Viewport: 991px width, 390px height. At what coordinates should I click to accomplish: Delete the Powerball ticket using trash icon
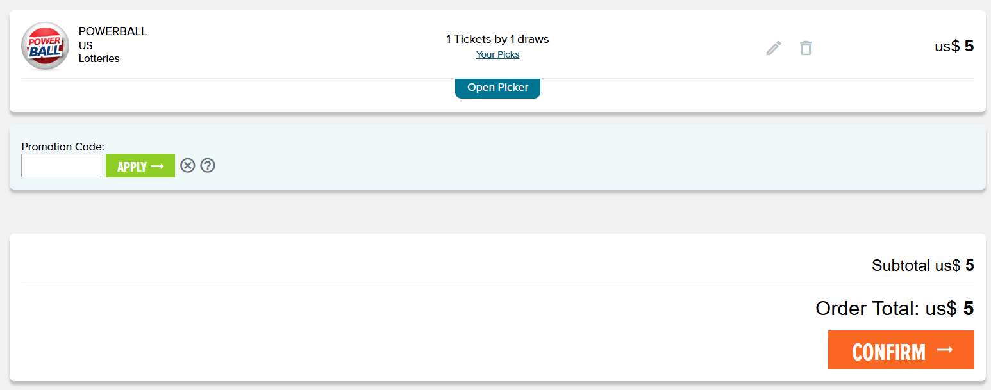click(806, 48)
